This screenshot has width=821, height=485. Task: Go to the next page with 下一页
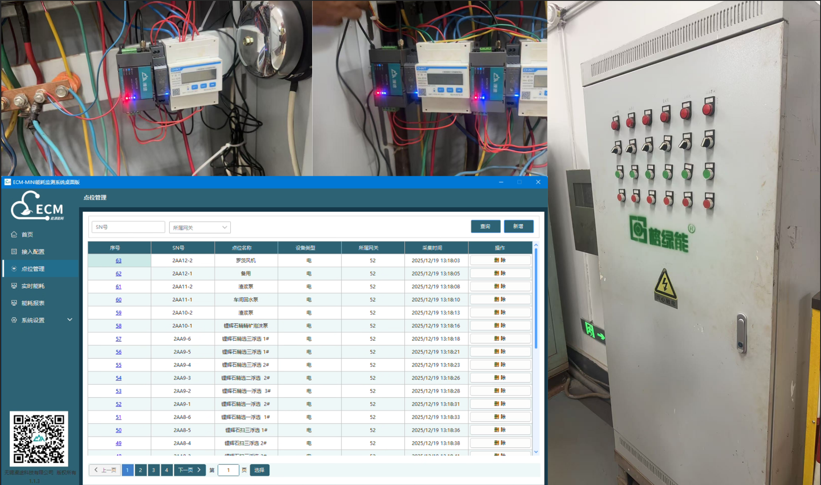tap(189, 470)
